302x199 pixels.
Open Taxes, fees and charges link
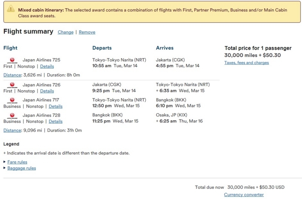point(247,63)
